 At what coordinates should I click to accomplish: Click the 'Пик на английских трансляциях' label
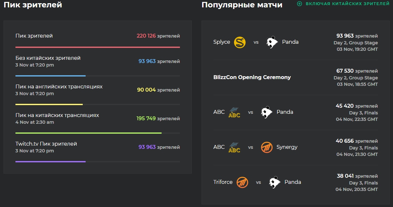click(59, 87)
